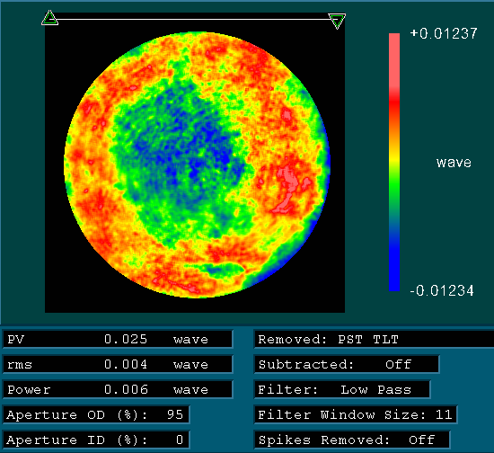Viewport: 494px width, 453px height.
Task: Click the blue center of the wavefront map
Action: pos(182,148)
